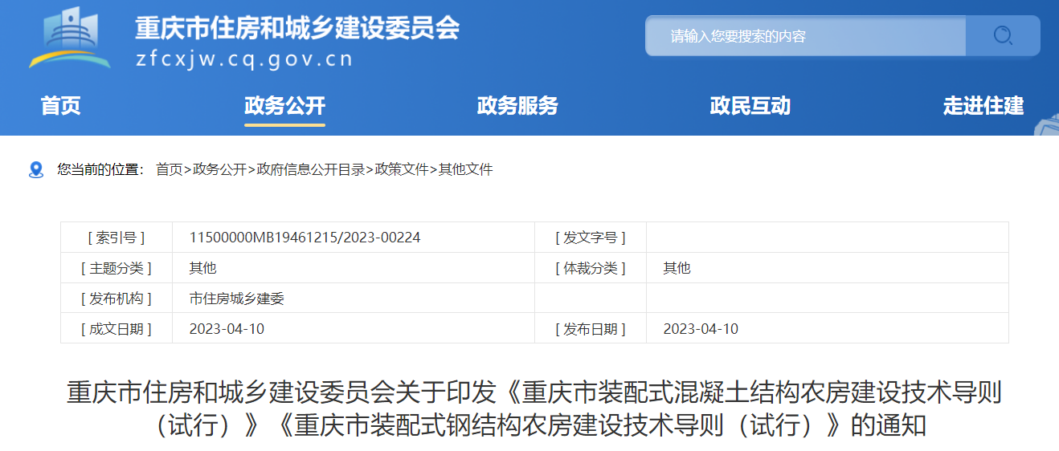Image resolution: width=1059 pixels, height=451 pixels.
Task: Open 政策文件 breadcrumb link
Action: pos(402,170)
